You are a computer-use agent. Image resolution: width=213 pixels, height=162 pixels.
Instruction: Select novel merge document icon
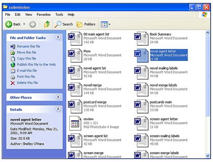point(75,89)
